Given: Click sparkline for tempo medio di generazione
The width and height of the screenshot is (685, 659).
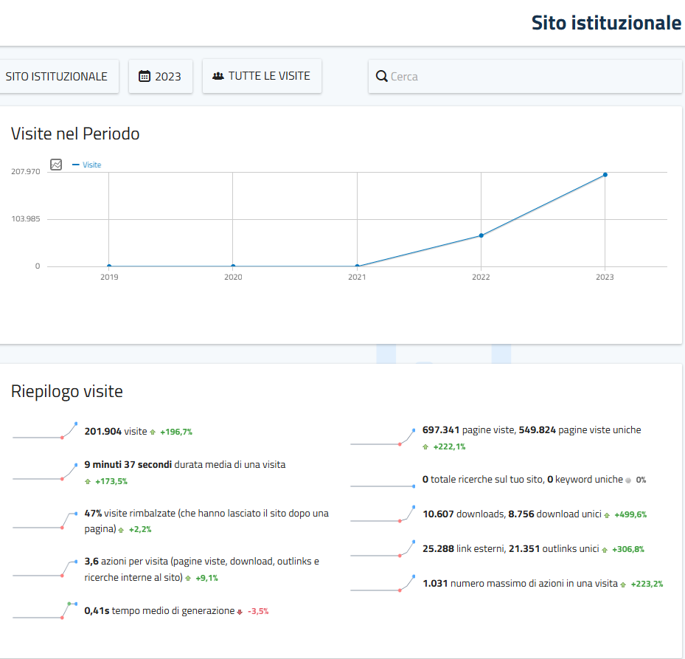Looking at the screenshot, I should tap(45, 611).
